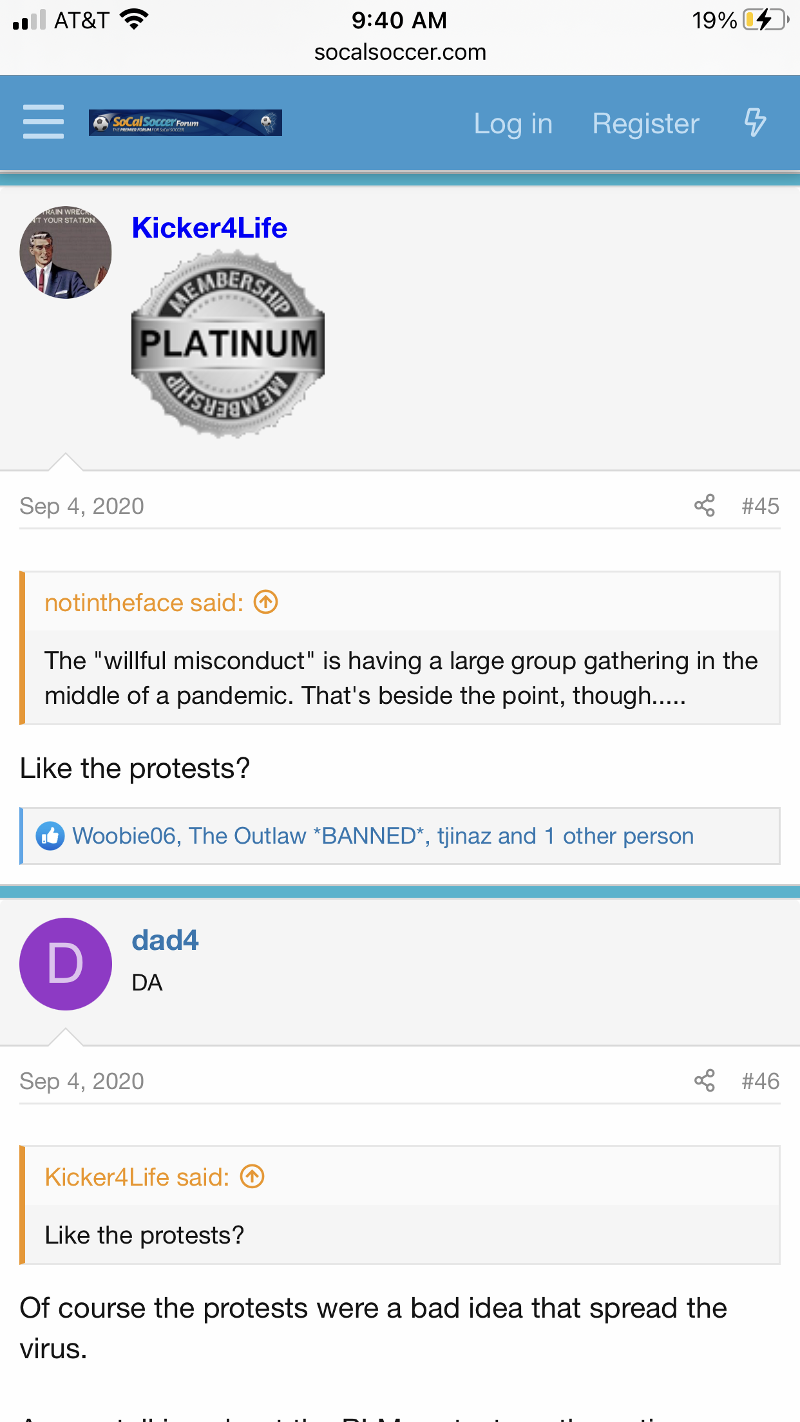Jump to Kicker4Life's quoted post arrow
The height and width of the screenshot is (1422, 800).
click(252, 1177)
